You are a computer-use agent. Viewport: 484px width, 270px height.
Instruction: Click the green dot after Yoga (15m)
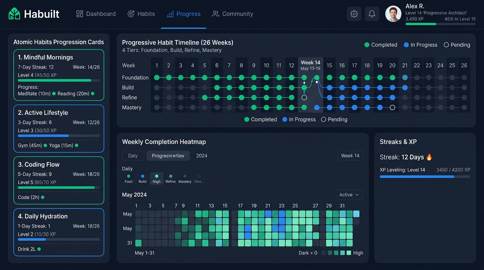76,145
